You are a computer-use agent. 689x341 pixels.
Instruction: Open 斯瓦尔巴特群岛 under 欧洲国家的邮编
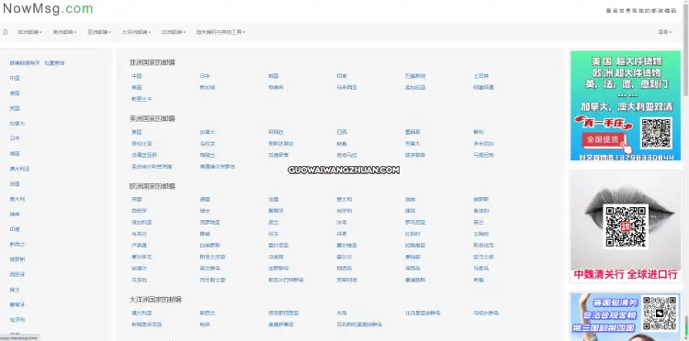point(286,280)
